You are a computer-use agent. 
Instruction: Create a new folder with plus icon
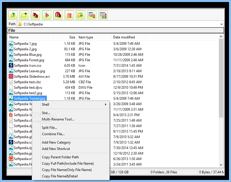[x=24, y=15]
